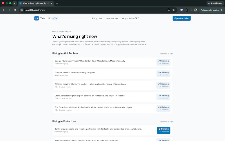The height and width of the screenshot is (141, 225).
Task: Click '2.0× its usual volume' text
Action: [63, 110]
